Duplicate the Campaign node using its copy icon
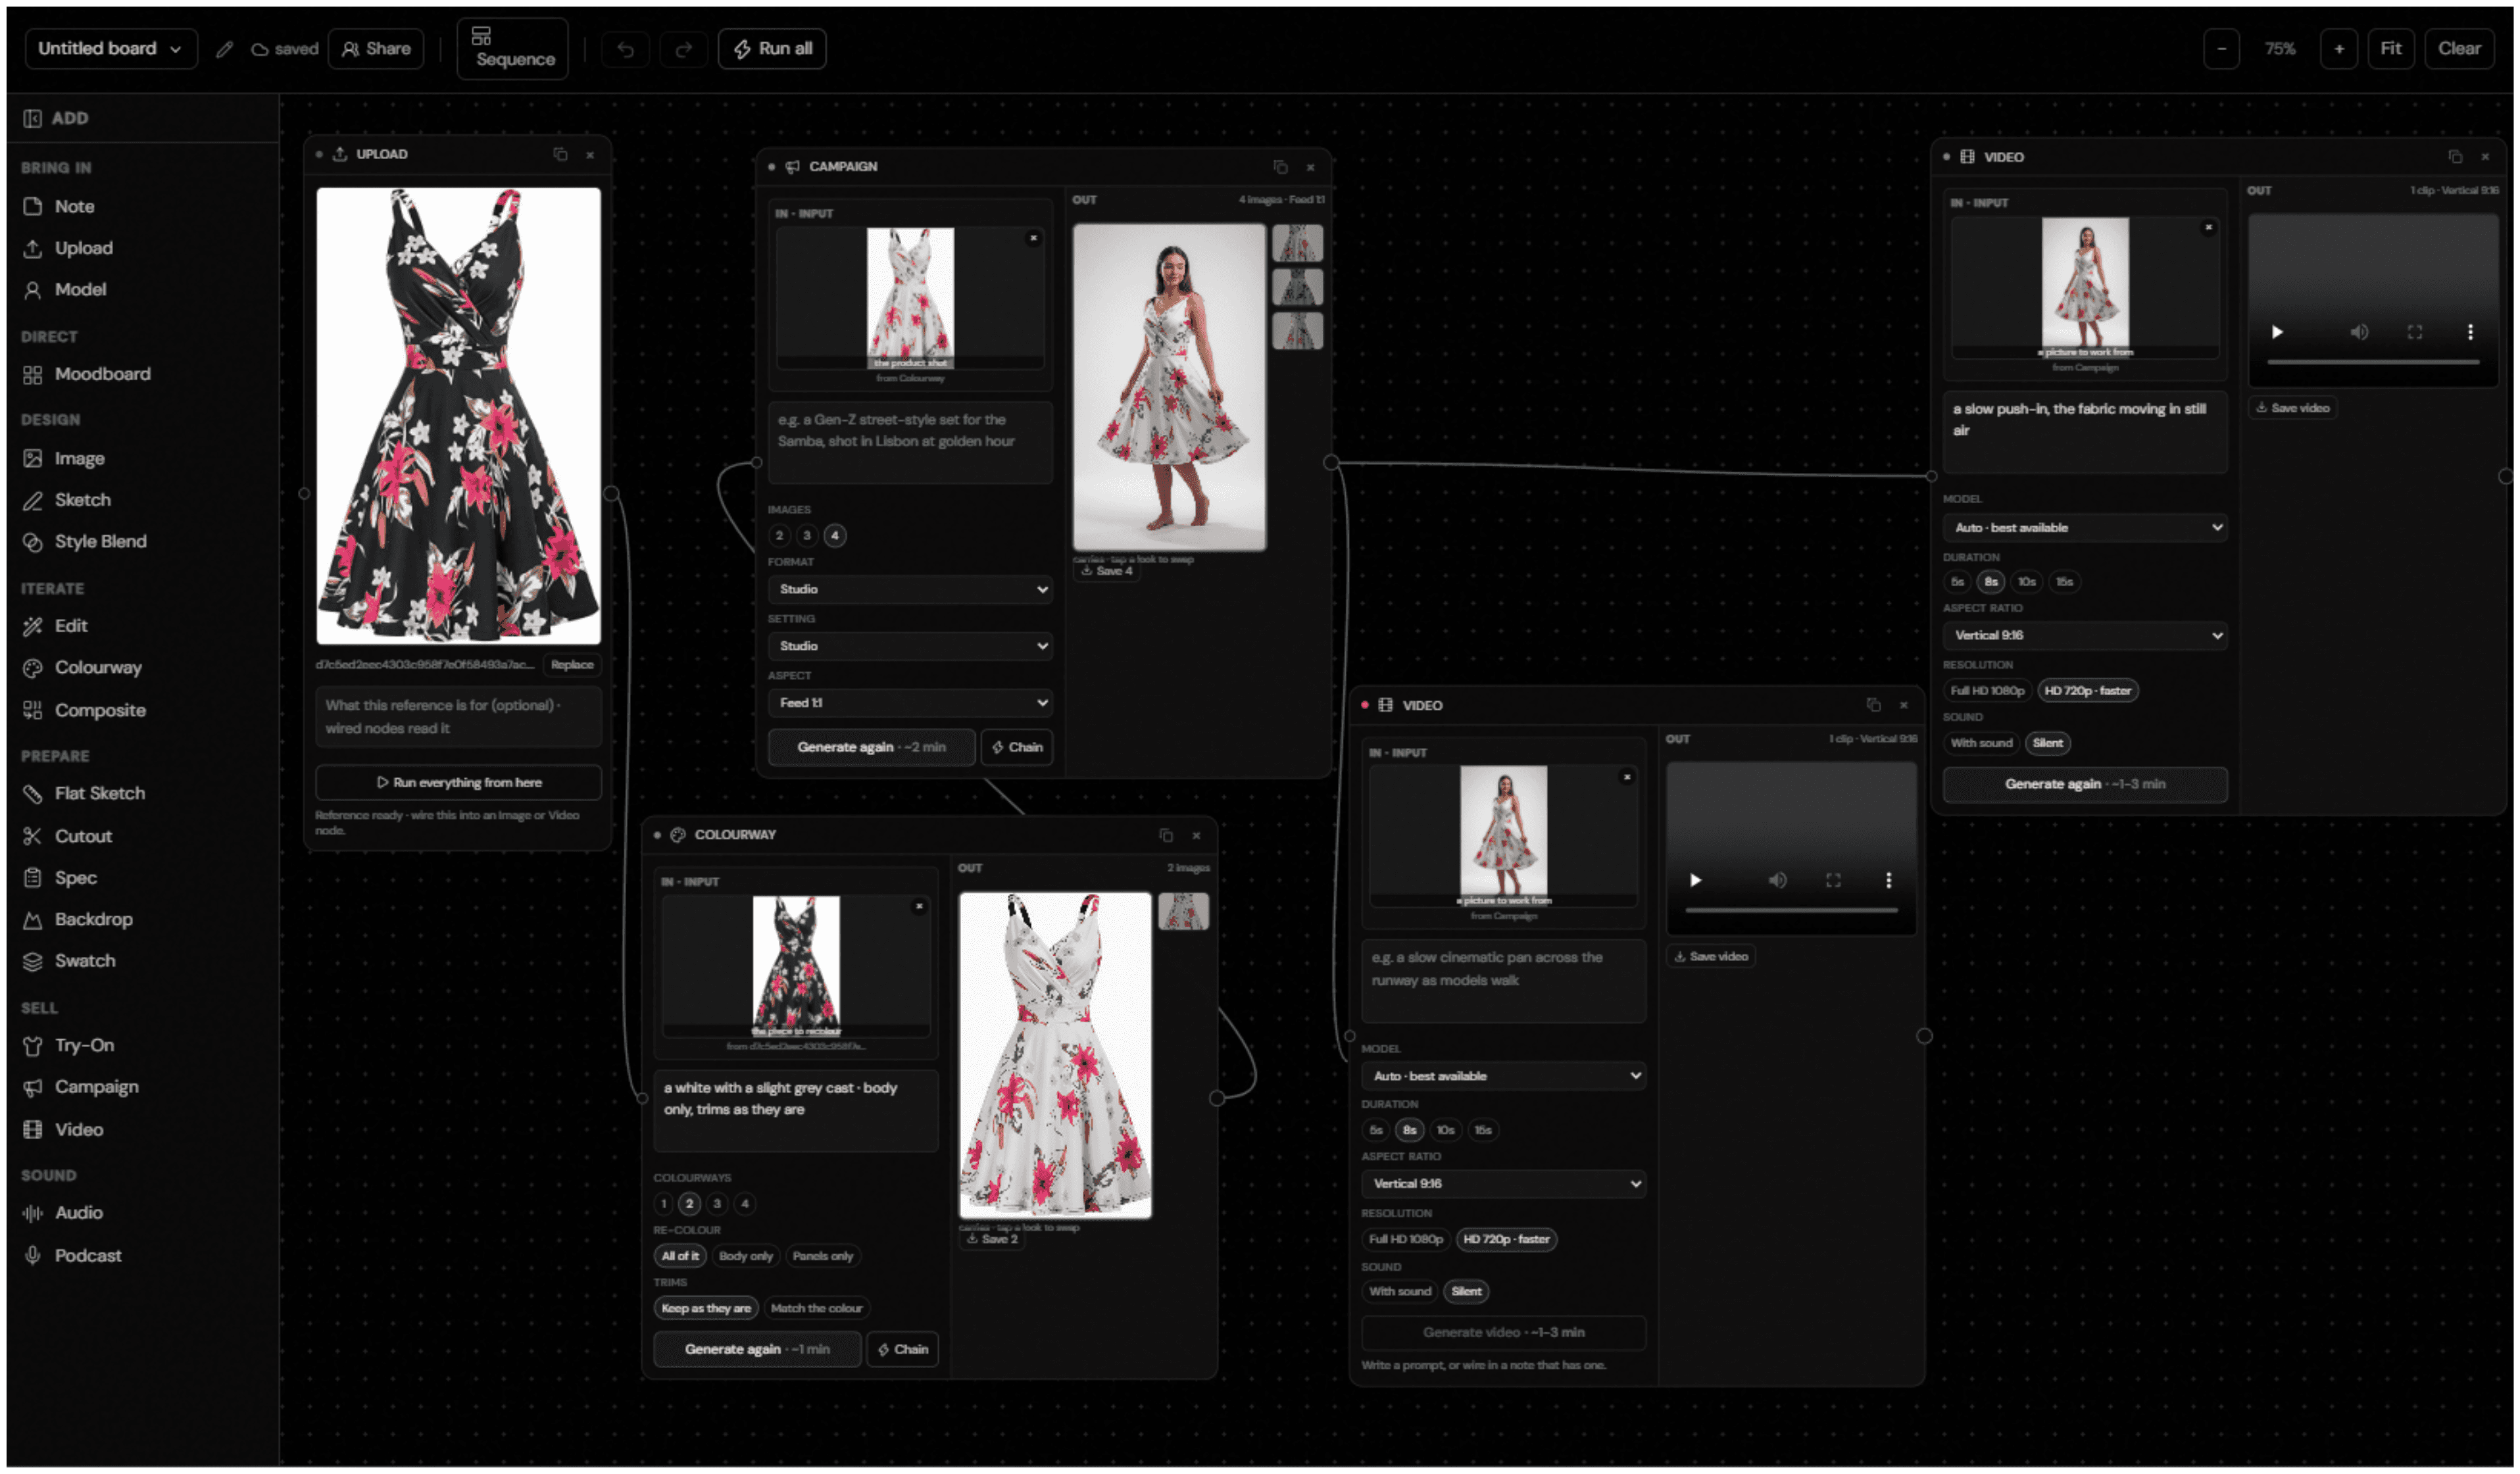2520x1474 pixels. click(x=1280, y=167)
